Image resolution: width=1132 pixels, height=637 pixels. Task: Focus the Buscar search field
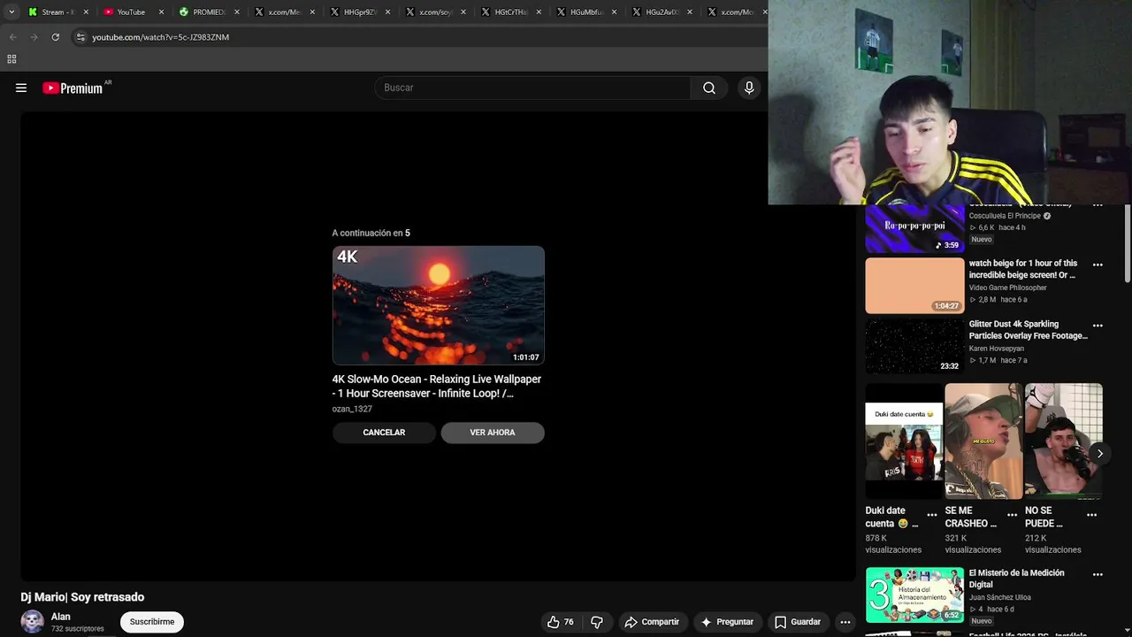pyautogui.click(x=533, y=88)
